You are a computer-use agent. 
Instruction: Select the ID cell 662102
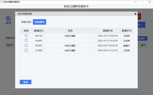click(39, 36)
